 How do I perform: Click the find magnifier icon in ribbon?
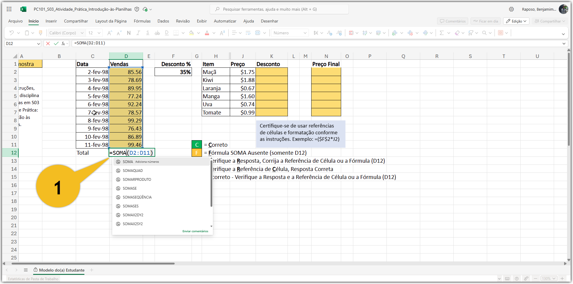(484, 33)
